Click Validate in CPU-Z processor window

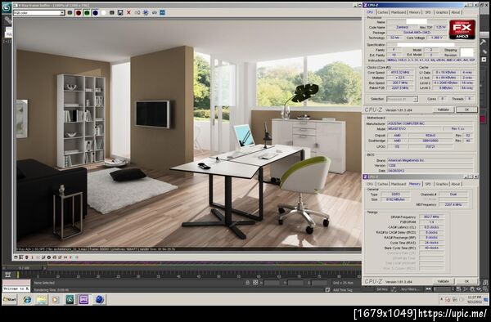click(443, 110)
